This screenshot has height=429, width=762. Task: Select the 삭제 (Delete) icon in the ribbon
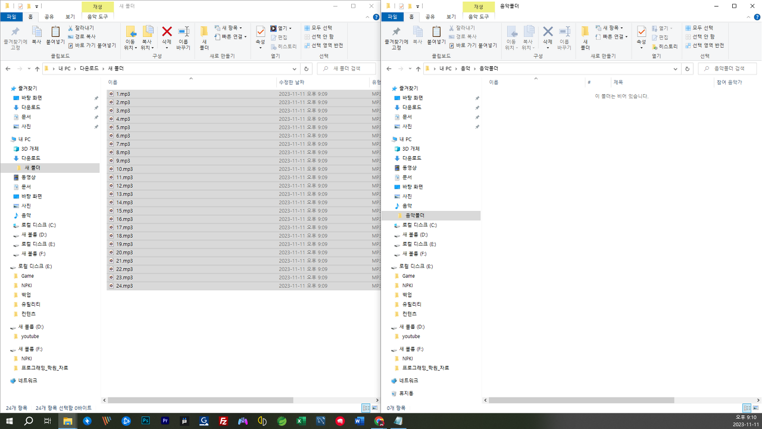tap(165, 33)
